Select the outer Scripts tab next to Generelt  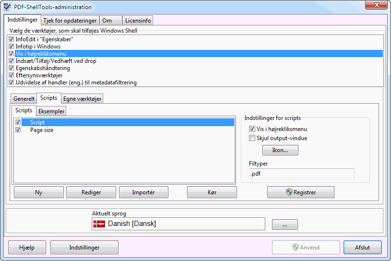point(48,98)
